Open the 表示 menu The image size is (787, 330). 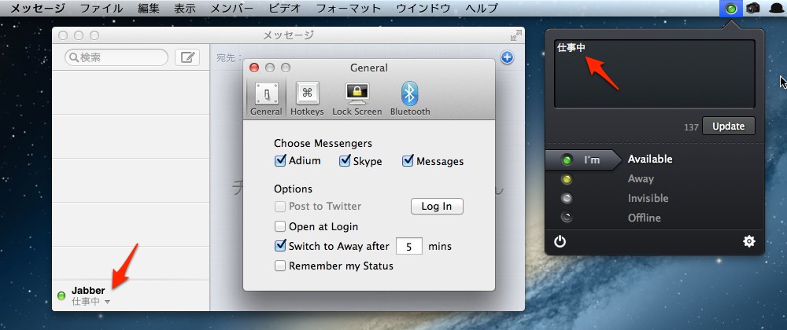[185, 9]
